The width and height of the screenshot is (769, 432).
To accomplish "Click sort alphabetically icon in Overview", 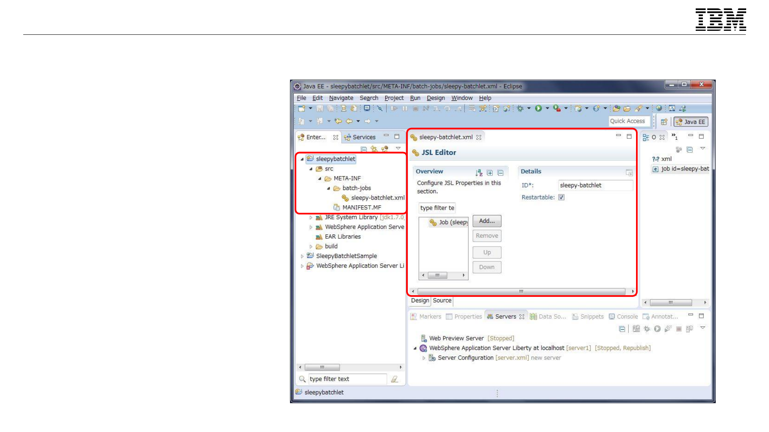I will click(479, 173).
